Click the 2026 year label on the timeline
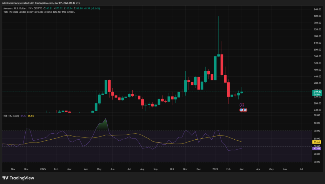The width and height of the screenshot is (325, 184). pyautogui.click(x=216, y=169)
